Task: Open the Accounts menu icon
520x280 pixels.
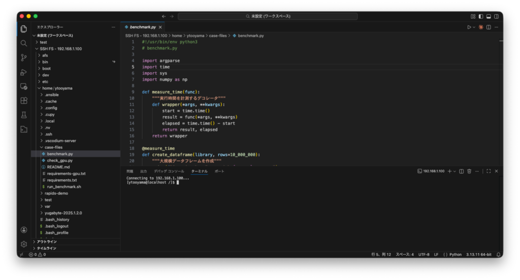Action: [23, 230]
